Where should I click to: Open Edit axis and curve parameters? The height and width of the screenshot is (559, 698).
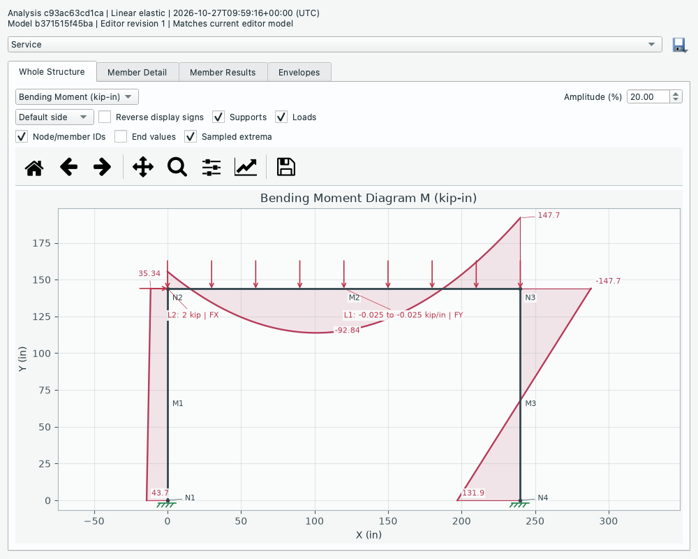click(x=246, y=168)
